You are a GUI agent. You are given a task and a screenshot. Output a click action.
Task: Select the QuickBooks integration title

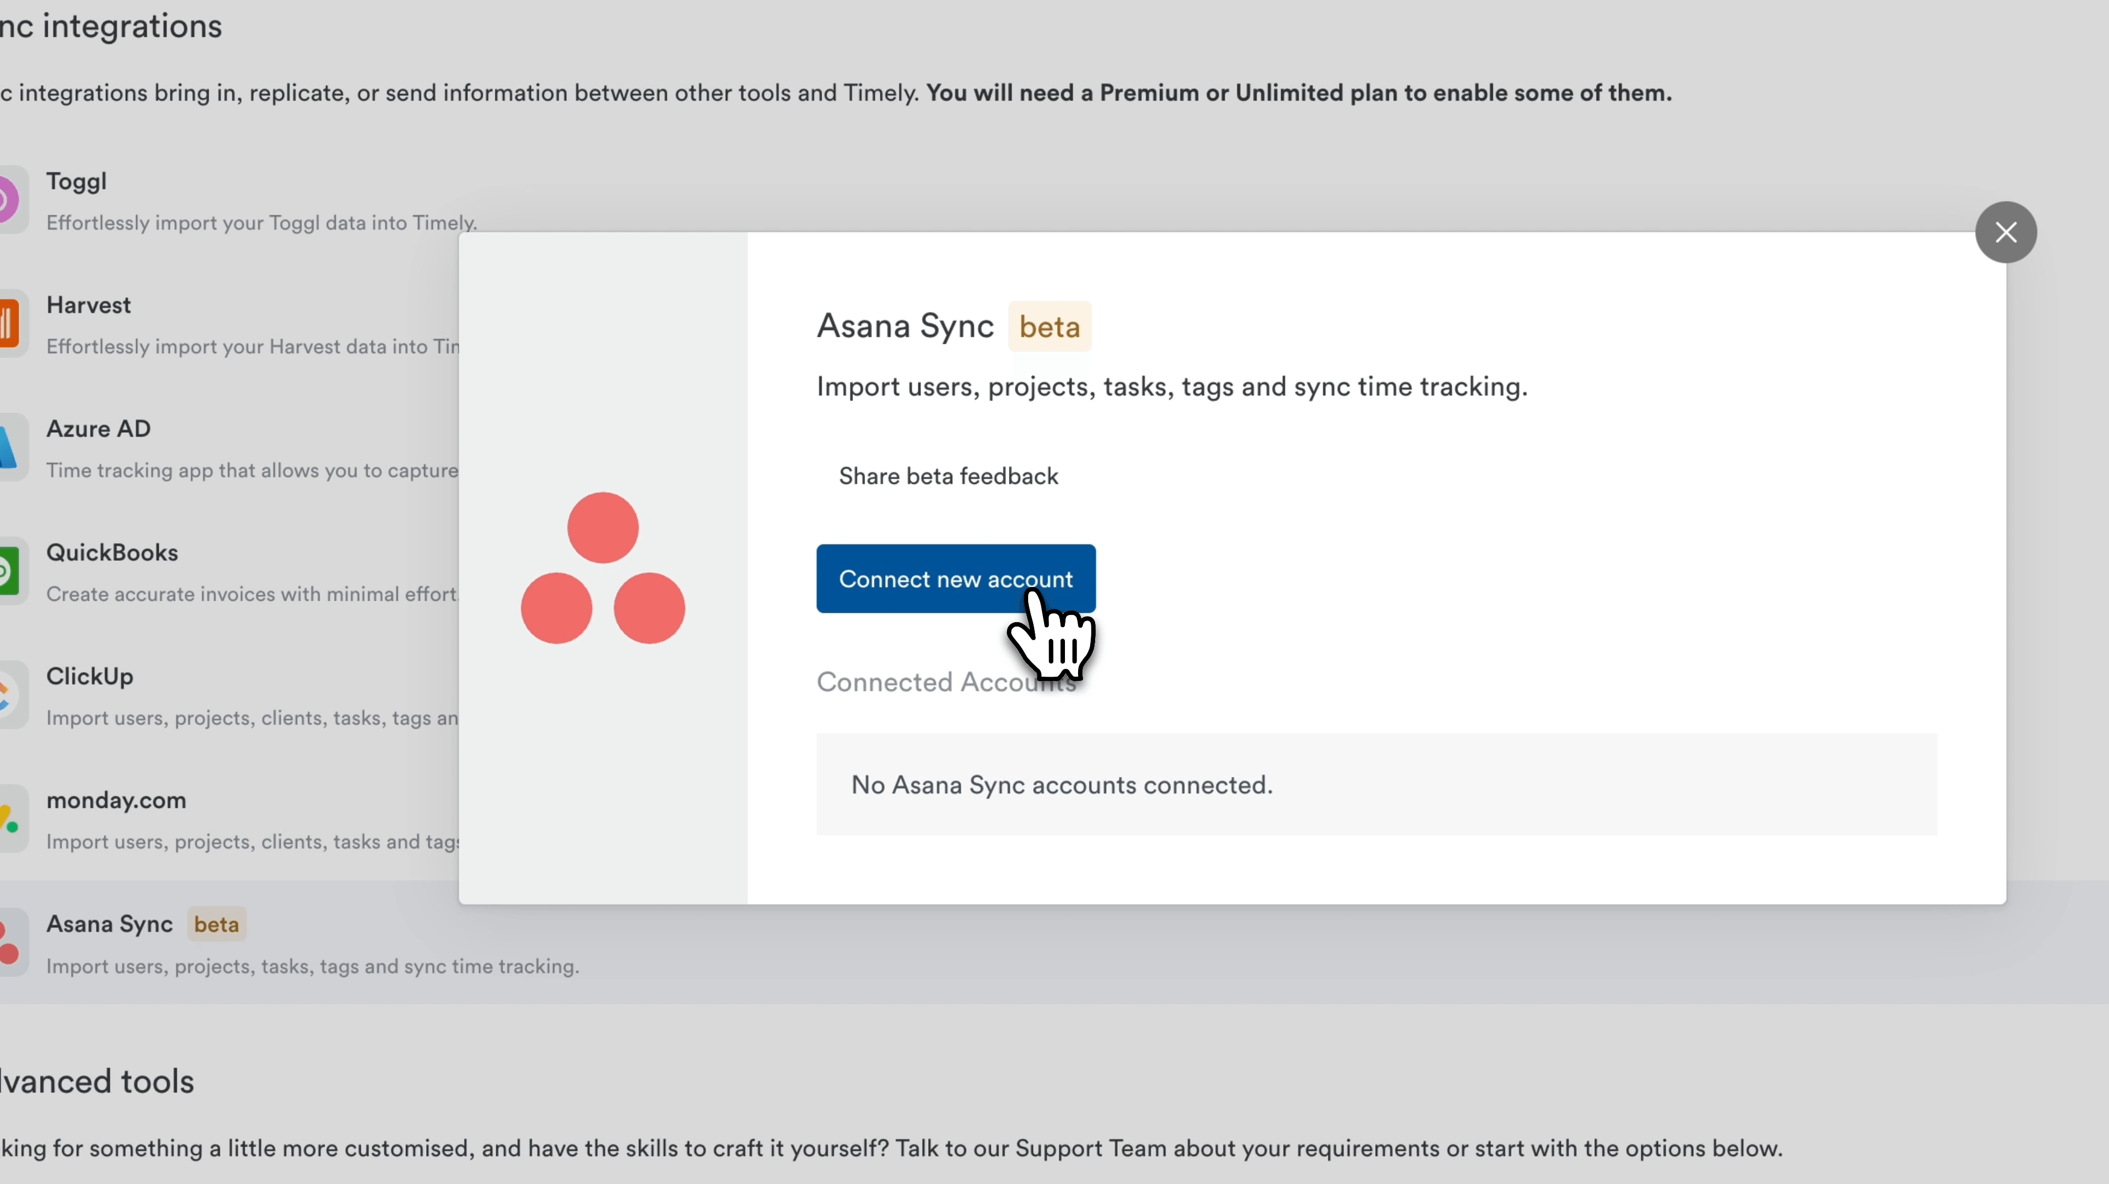pyautogui.click(x=112, y=552)
